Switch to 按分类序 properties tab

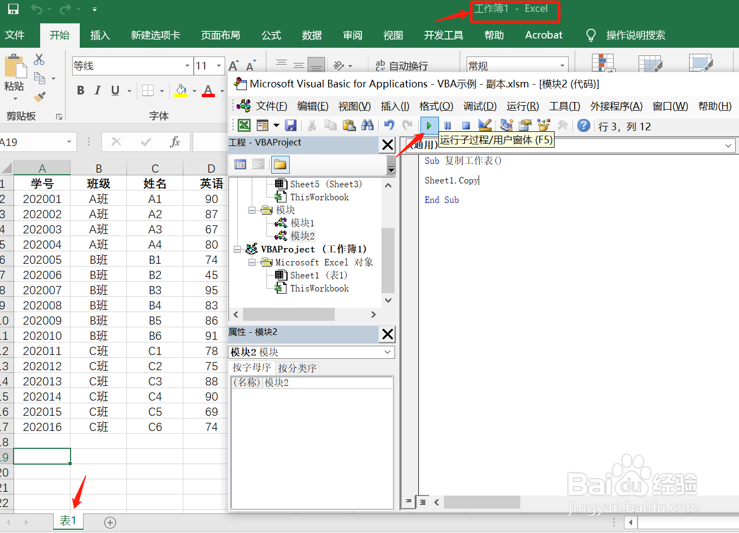tap(297, 368)
